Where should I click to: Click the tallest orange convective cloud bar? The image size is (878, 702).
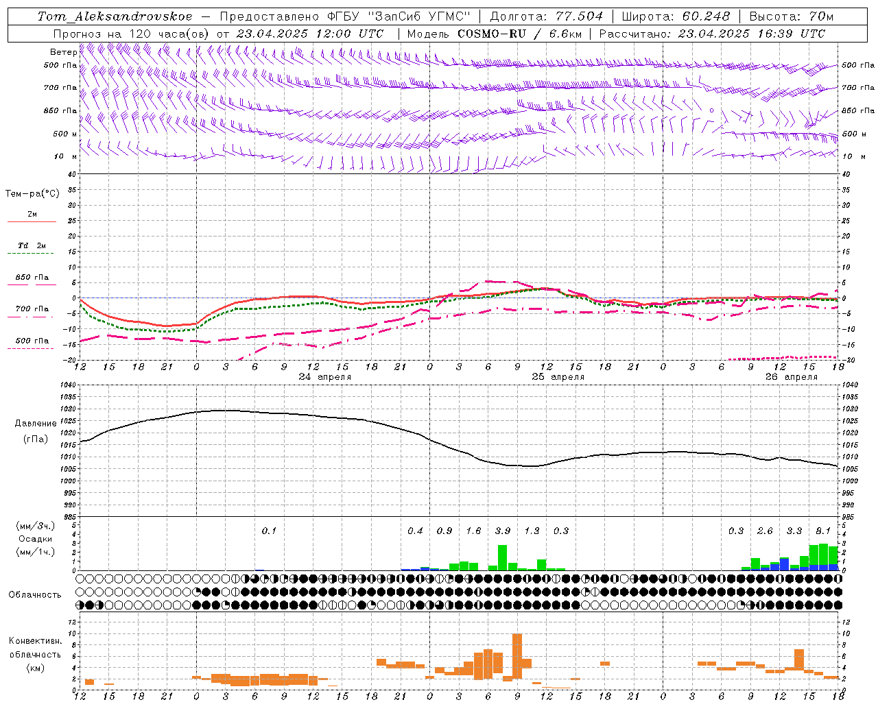click(x=517, y=656)
